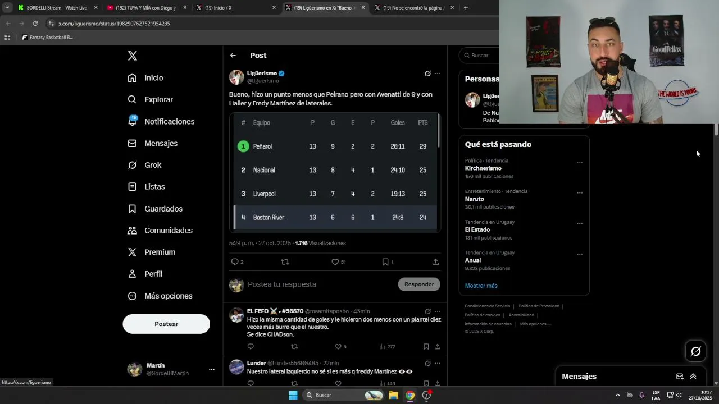Screen dimensions: 719x404
Task: Open Perfil in the sidebar
Action: [145, 274]
